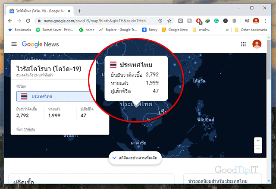
Task: Open the Other bookmarks folder
Action: pyautogui.click(x=251, y=30)
